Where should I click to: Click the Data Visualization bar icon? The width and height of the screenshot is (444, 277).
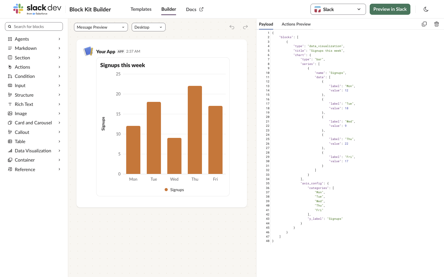(10, 151)
